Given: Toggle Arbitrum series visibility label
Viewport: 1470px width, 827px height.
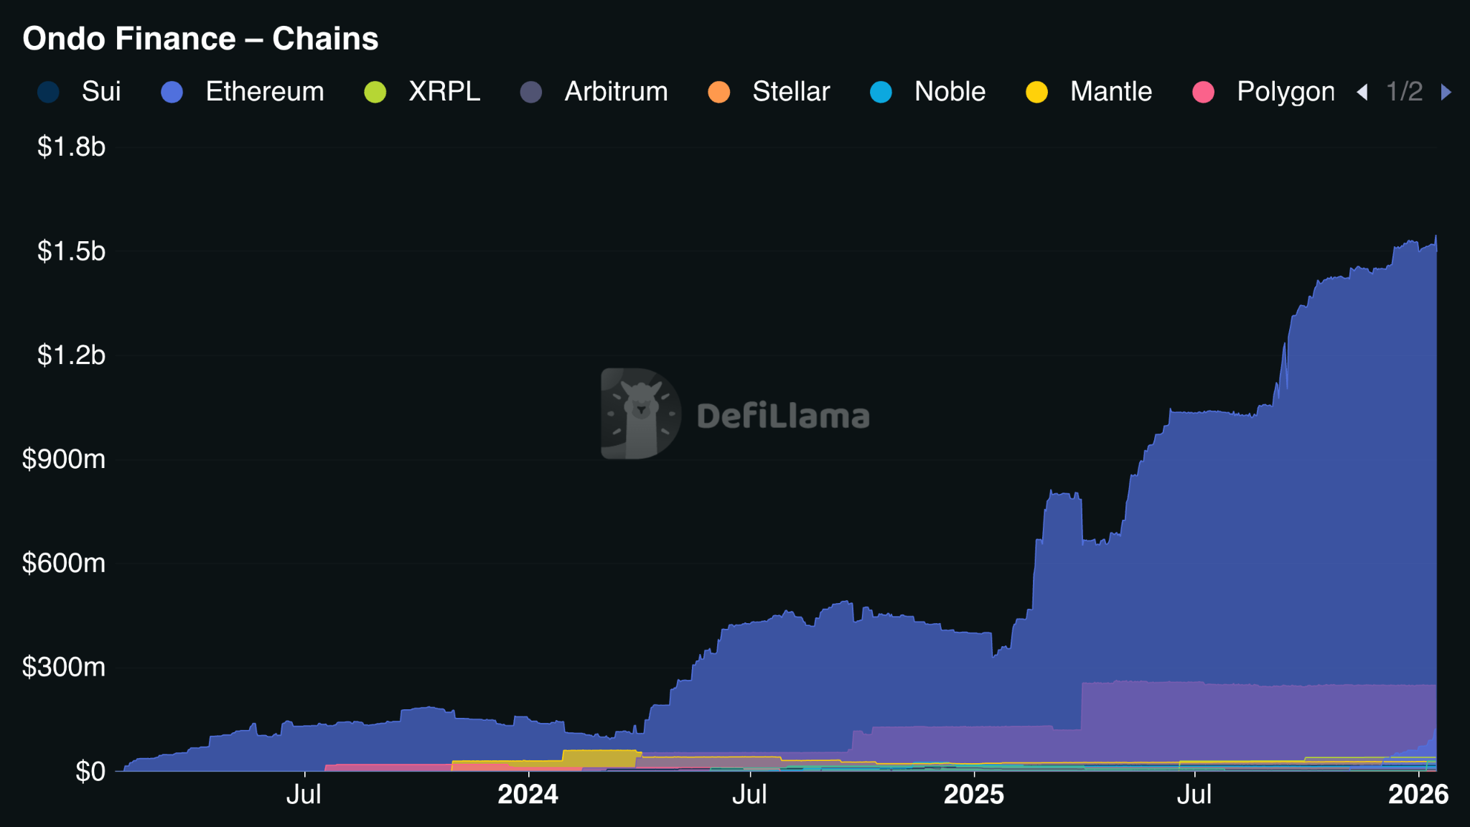Looking at the screenshot, I should coord(616,92).
